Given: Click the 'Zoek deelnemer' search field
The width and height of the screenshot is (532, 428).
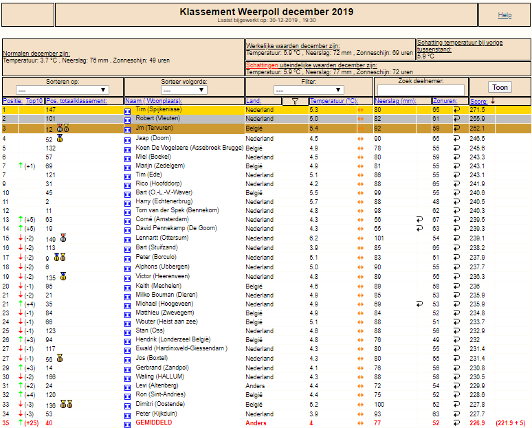Looking at the screenshot, I should click(x=421, y=90).
